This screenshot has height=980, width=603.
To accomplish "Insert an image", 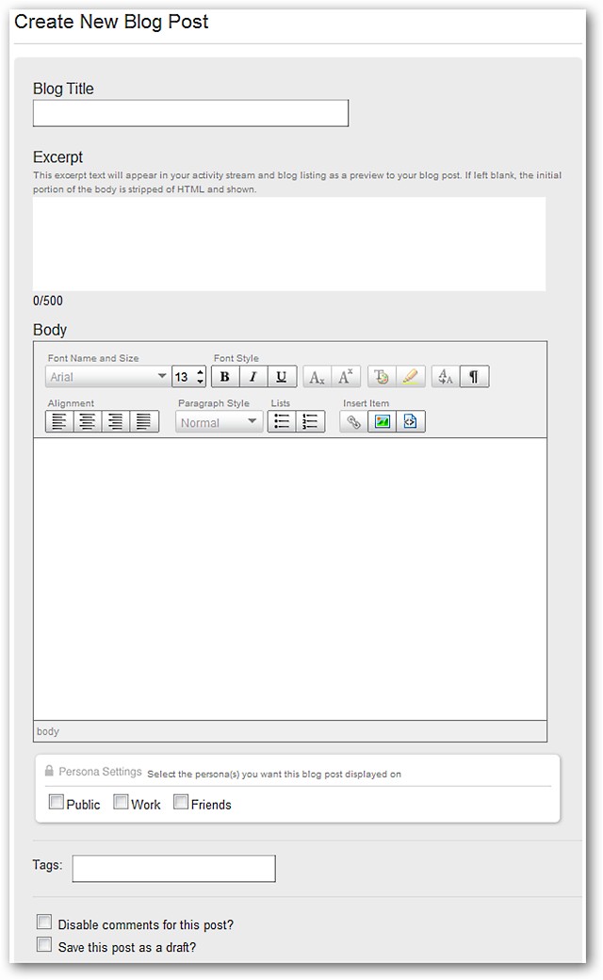I will pos(382,422).
